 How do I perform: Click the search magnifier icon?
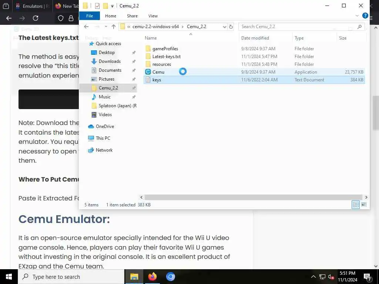coord(359,27)
